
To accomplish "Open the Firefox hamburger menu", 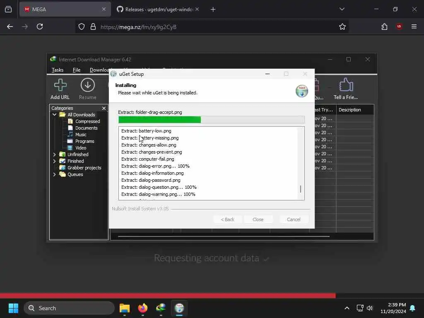I will click(x=414, y=26).
